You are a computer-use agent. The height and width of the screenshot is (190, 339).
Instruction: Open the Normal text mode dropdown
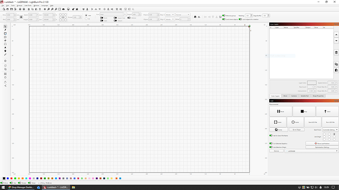[182, 15]
